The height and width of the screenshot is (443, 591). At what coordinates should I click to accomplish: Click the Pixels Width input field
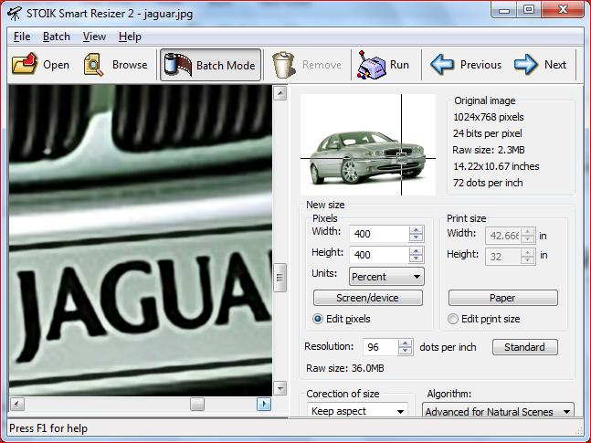pyautogui.click(x=379, y=234)
